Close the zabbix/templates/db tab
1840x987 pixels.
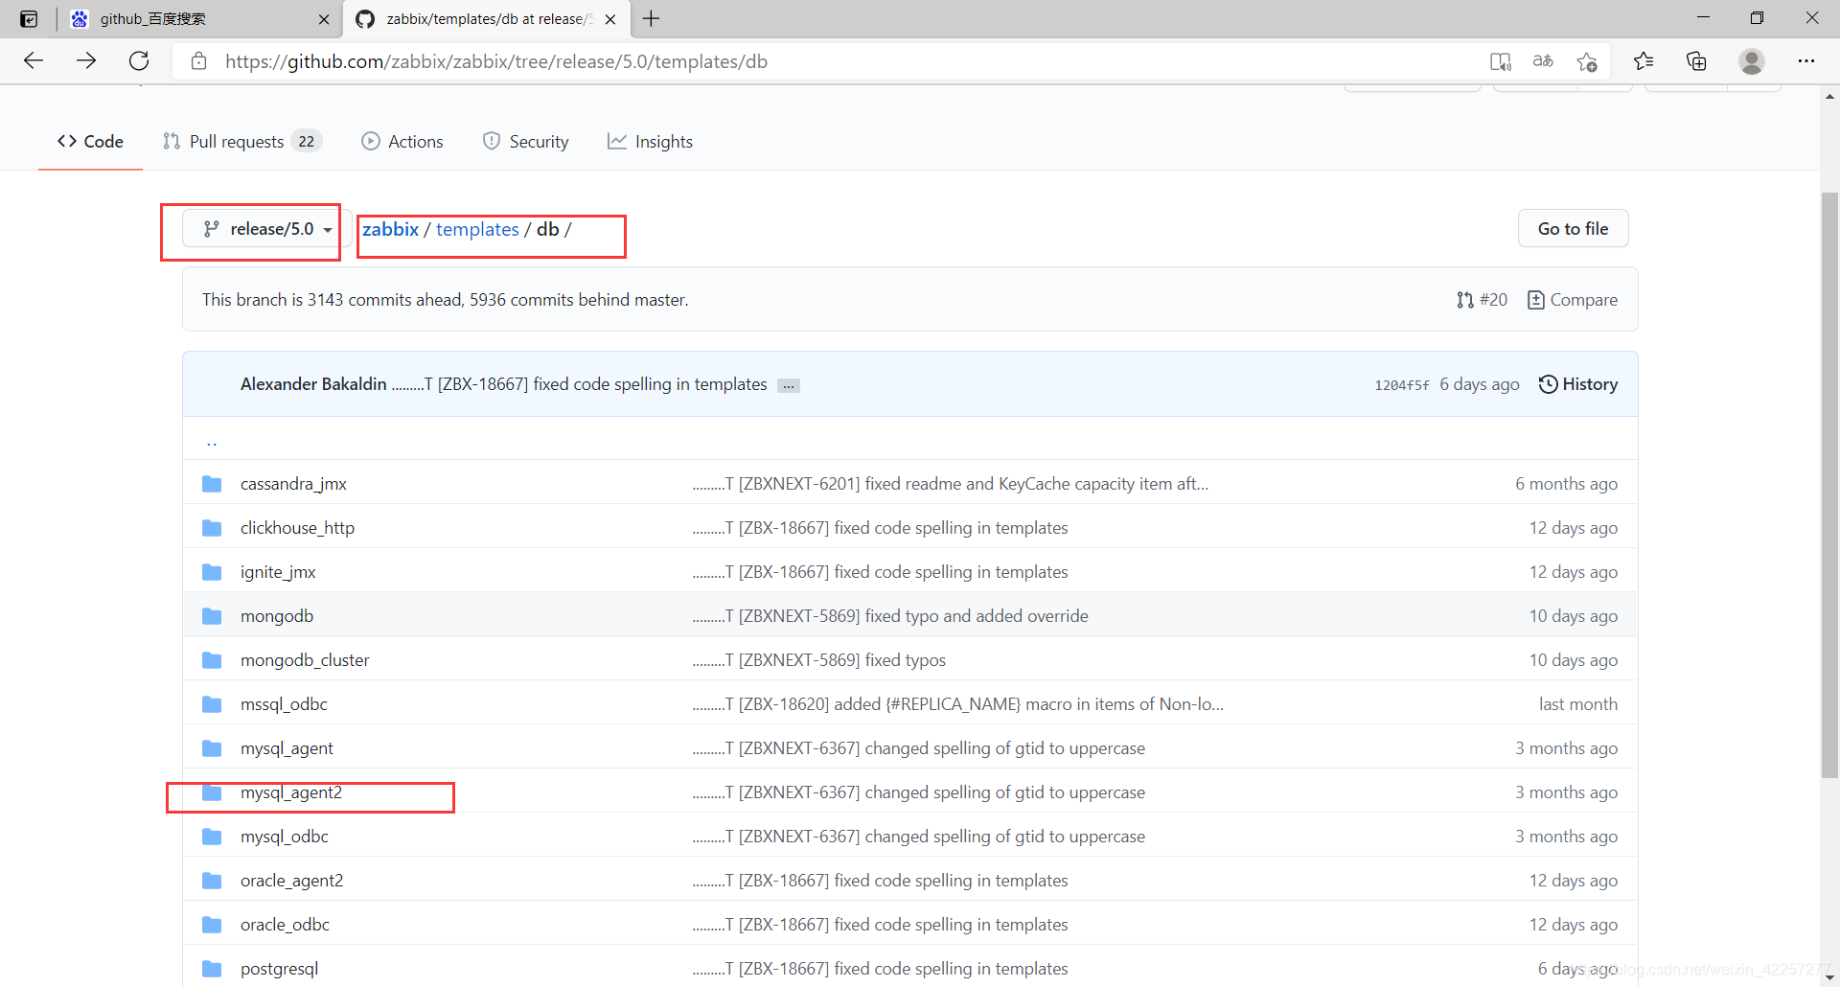pyautogui.click(x=610, y=19)
